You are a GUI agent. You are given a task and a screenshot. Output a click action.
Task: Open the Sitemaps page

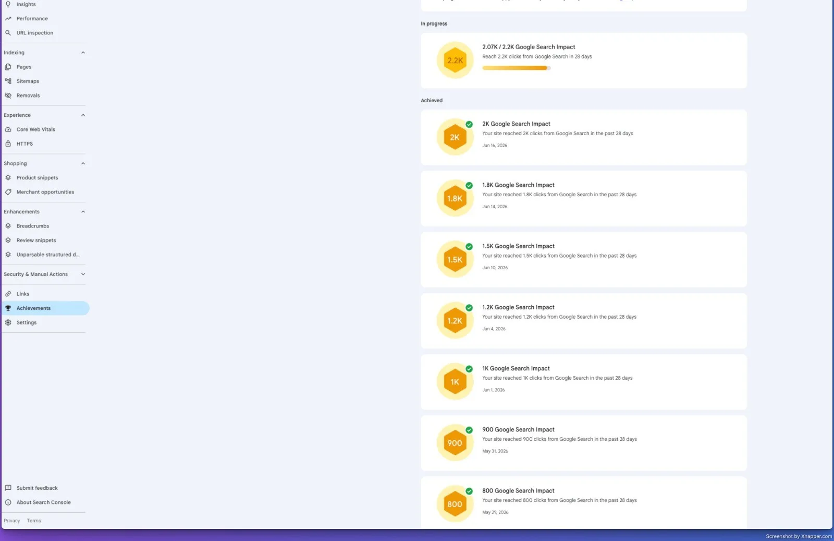point(28,81)
